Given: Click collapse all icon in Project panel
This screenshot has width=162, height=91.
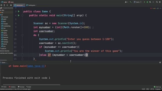Looking at the screenshot, I should pyautogui.click(x=7, y=5).
